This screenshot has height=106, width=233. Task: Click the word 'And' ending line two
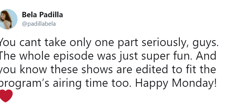(x=206, y=56)
